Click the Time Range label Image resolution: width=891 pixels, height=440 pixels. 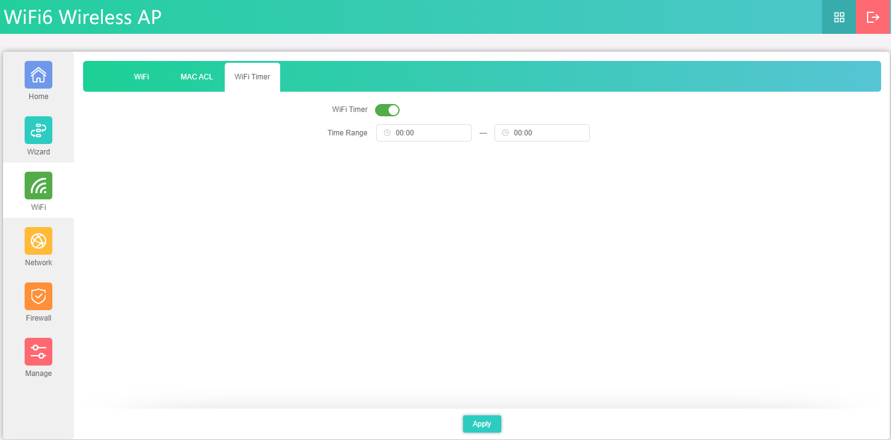click(347, 133)
